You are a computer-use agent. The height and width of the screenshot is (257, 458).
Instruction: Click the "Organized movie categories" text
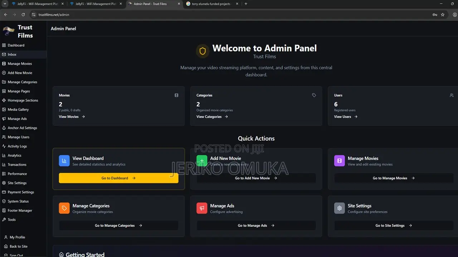click(215, 110)
